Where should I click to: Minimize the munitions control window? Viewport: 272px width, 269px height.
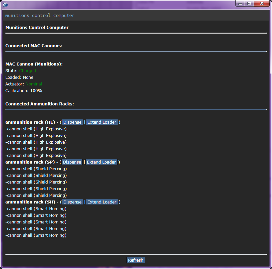click(x=240, y=3)
